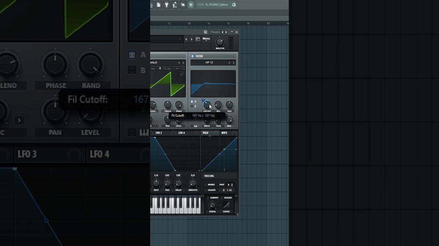The image size is (439, 246).
Task: Enable the ALWAYS portamento checkbox
Action: [x=208, y=197]
